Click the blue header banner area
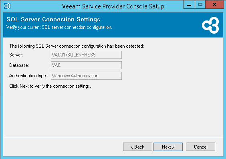The height and width of the screenshot is (159, 226). [x=113, y=25]
